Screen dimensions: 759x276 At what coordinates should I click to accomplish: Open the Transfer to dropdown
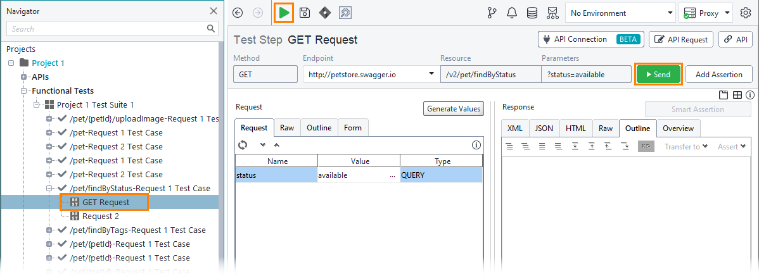pyautogui.click(x=686, y=146)
